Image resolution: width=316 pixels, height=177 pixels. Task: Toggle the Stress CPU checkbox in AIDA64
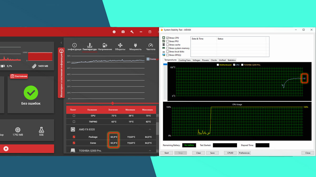167,38
